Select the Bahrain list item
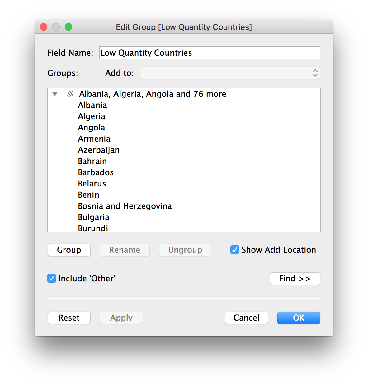 point(92,161)
